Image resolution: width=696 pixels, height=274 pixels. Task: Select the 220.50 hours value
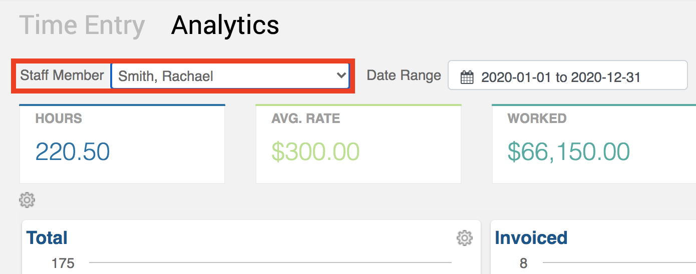tap(73, 151)
